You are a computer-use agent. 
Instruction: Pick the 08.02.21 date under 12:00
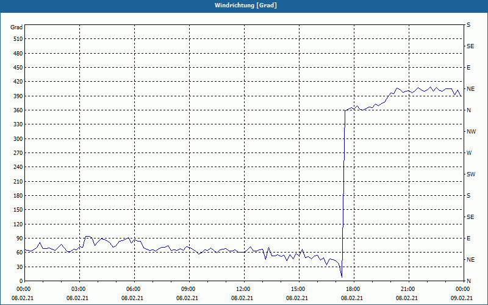[x=242, y=298]
